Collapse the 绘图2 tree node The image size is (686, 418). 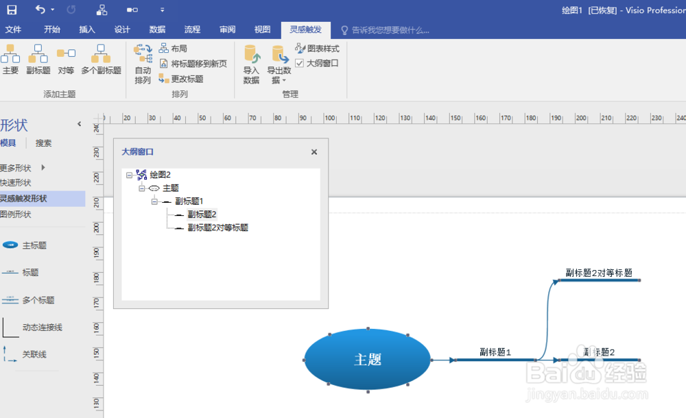129,175
